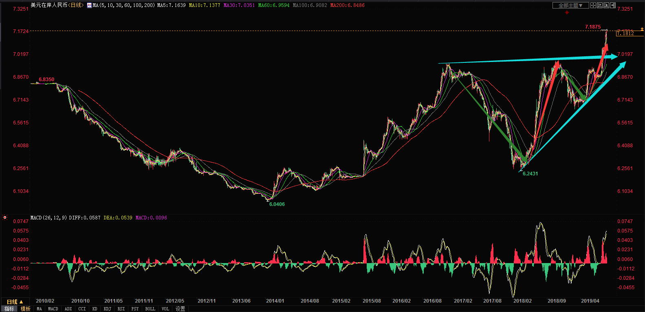Switch to the 模板 tab
Viewport: 645px width, 312px height.
(26, 309)
